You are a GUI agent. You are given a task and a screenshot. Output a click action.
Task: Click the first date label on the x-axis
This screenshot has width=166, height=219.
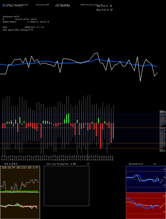point(3,157)
